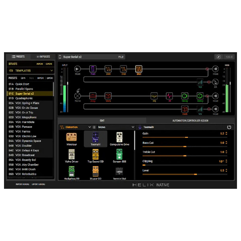Click the Gain slider
Image resolution: width=241 pixels, height=241 pixels.
[185, 137]
